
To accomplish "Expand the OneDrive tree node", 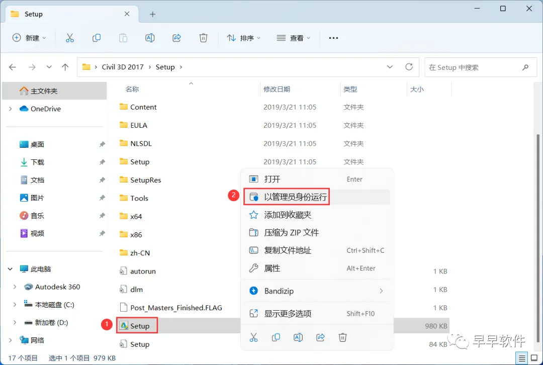I will pos(11,109).
